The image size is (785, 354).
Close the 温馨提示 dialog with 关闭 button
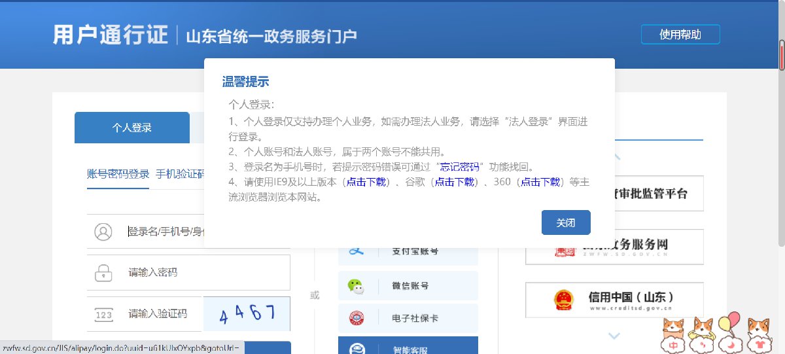[x=566, y=222]
